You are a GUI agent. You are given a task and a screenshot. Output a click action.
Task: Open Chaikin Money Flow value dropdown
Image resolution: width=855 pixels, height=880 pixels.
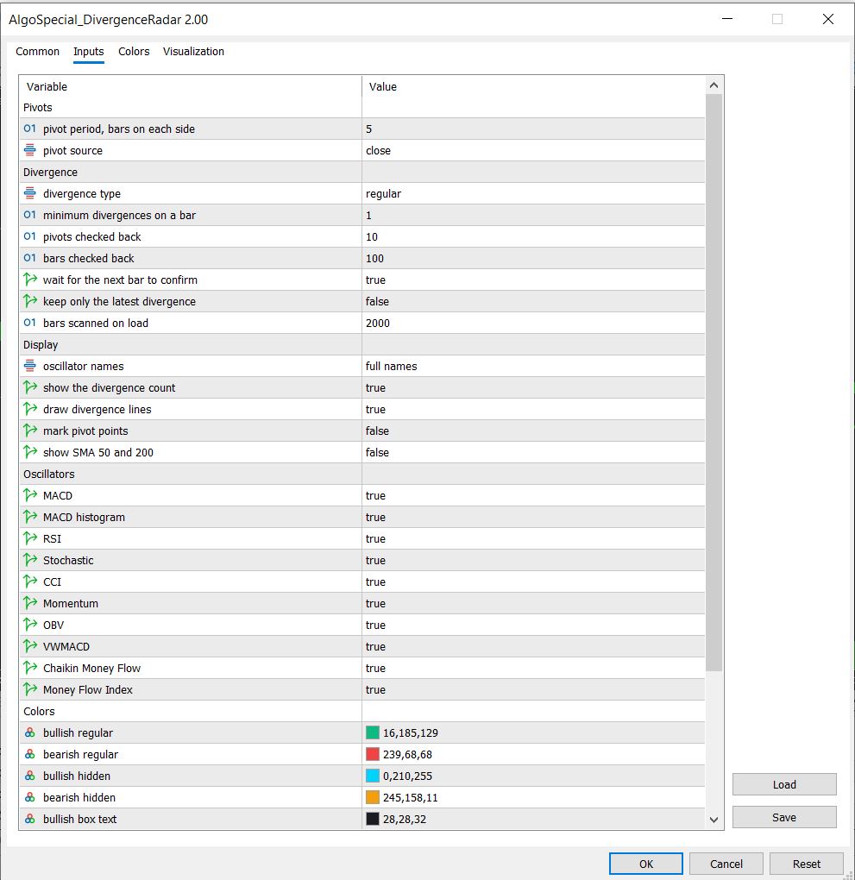tap(533, 668)
